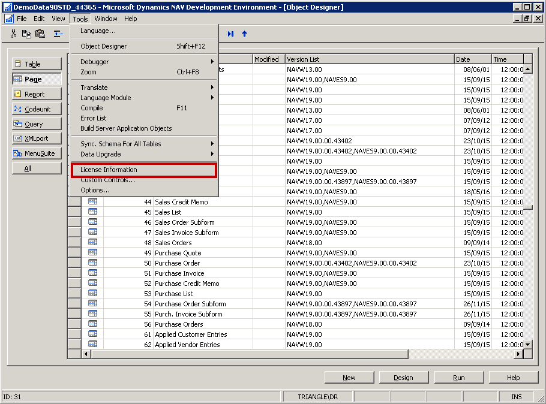Image resolution: width=546 pixels, height=404 pixels.
Task: Click the Version List column header
Action: [369, 59]
